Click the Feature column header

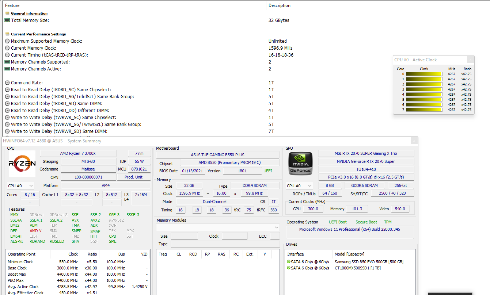coord(12,5)
